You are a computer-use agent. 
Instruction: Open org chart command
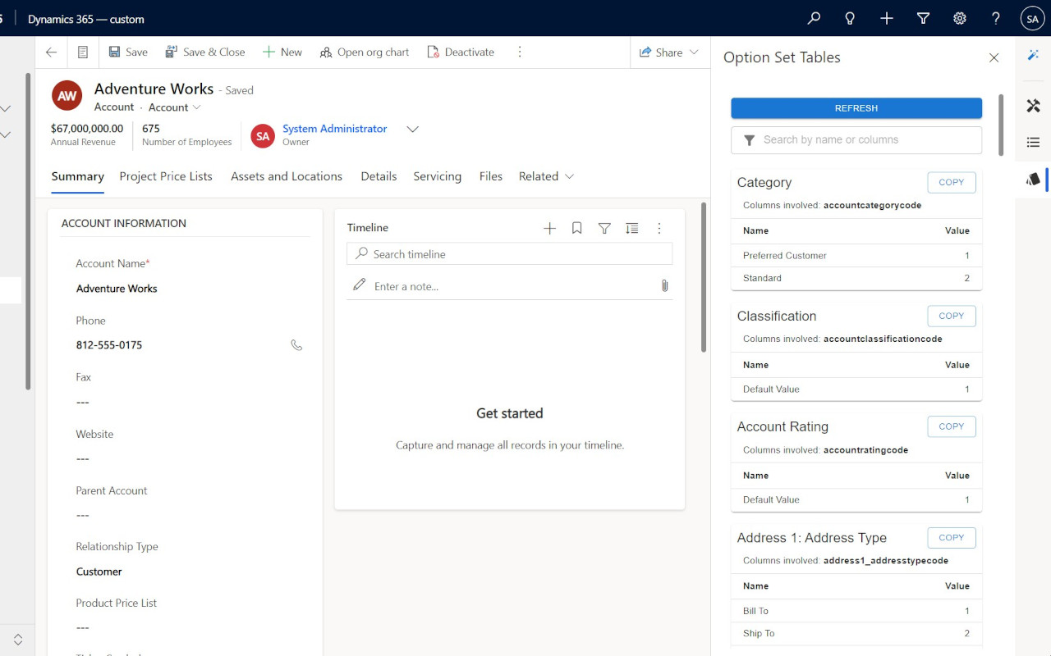(x=365, y=52)
